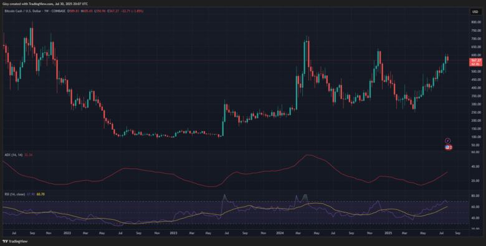Viewport: 486px width, 246px height.
Task: Click the US flag economic event icon
Action: click(x=448, y=147)
